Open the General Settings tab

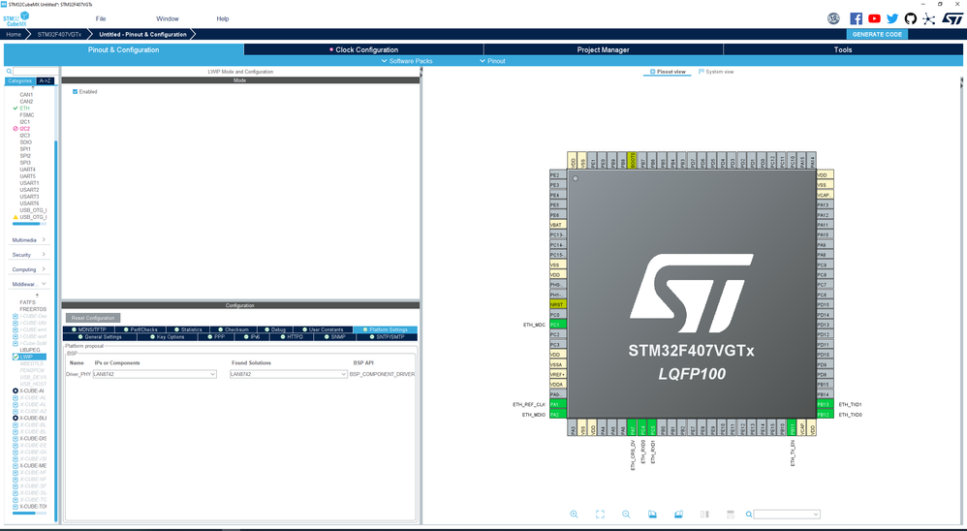(100, 337)
